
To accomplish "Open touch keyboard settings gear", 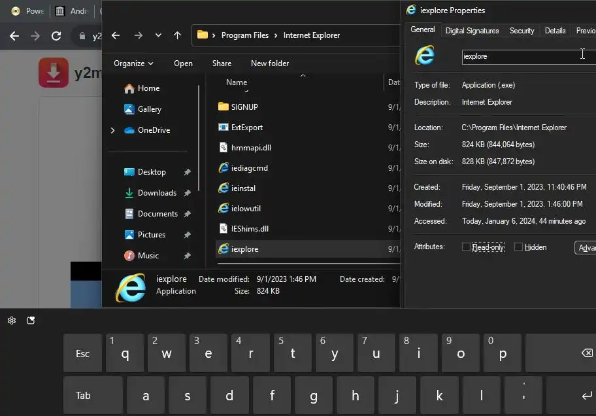I will tap(12, 321).
